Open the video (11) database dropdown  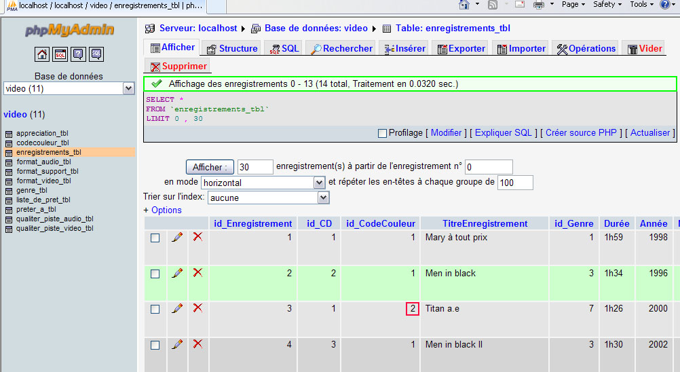point(69,88)
